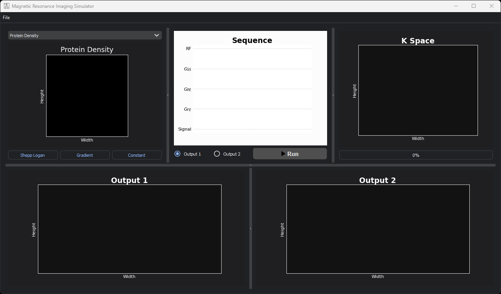
Task: Click the Output 1 image viewer
Action: tap(130, 229)
